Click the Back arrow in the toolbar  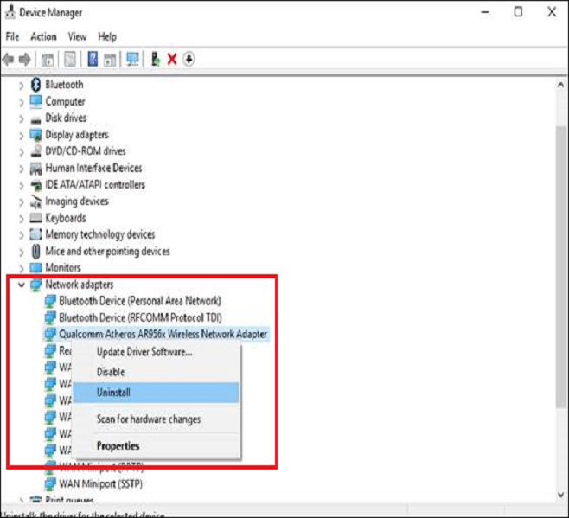(x=9, y=59)
